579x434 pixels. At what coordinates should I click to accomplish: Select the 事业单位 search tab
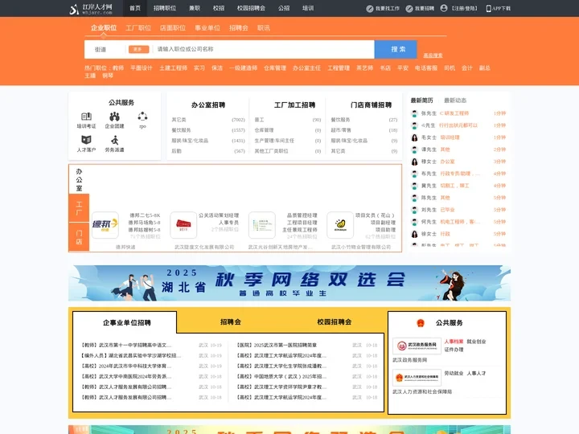(x=207, y=28)
